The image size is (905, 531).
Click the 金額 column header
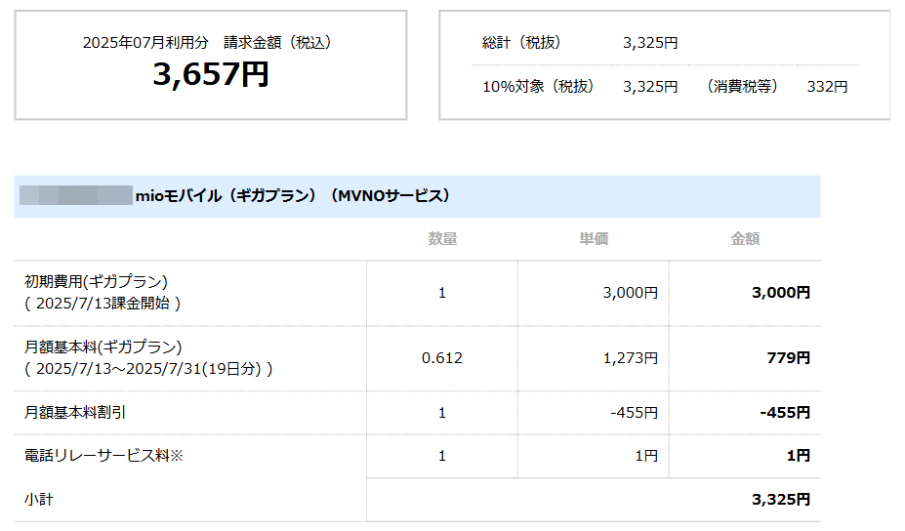745,238
